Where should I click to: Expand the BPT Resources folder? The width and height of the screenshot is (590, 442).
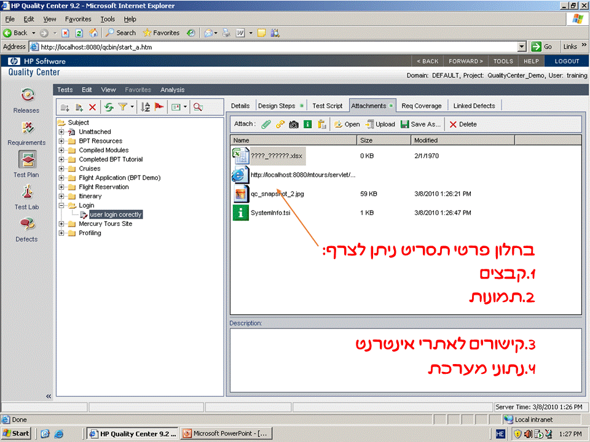(61, 141)
